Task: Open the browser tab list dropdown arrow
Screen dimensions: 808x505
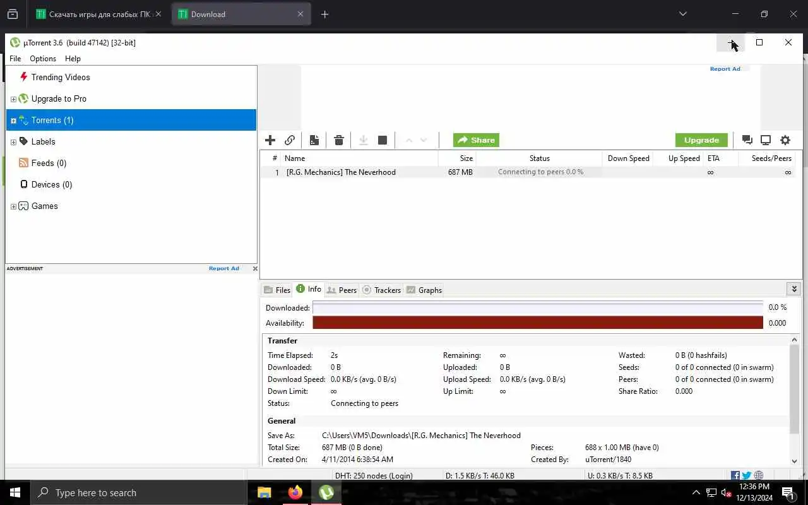Action: pyautogui.click(x=682, y=14)
